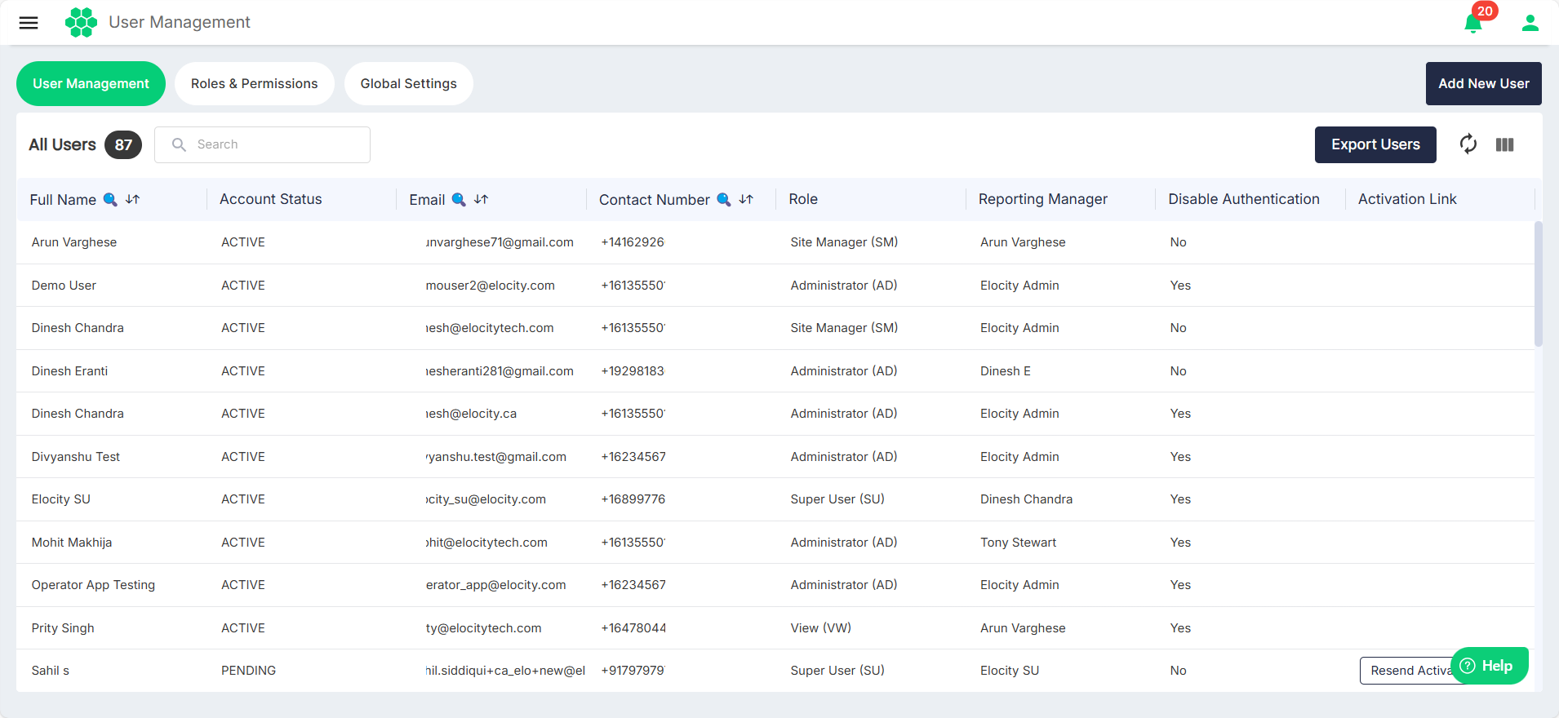Select the Reporting Manager column header
The image size is (1559, 718).
(1043, 199)
